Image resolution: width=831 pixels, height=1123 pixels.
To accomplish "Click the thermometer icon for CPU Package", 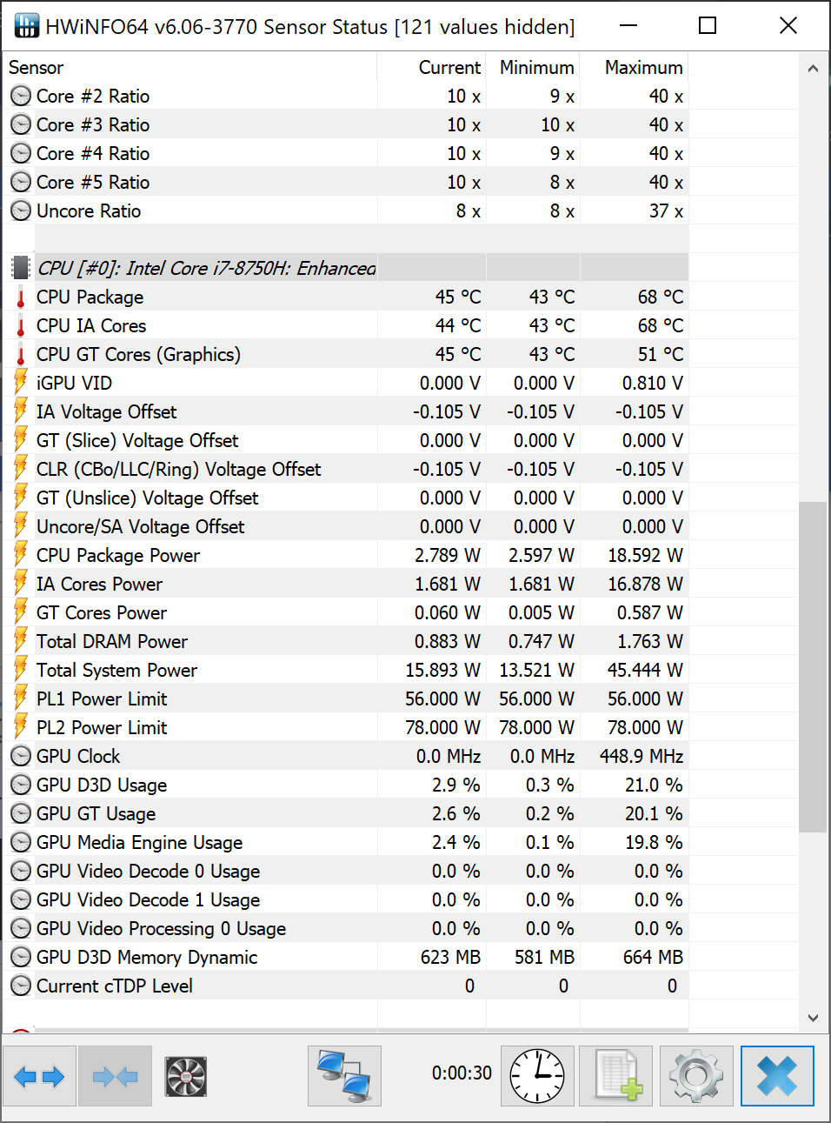I will [21, 297].
